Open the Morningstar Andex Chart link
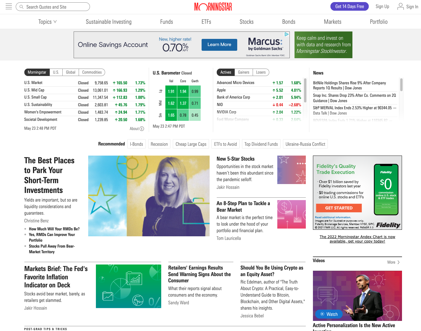The image size is (421, 331). point(357,239)
